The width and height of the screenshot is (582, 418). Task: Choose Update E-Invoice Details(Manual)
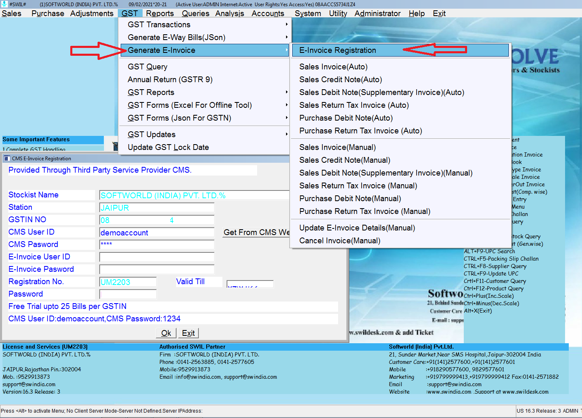tap(401, 228)
